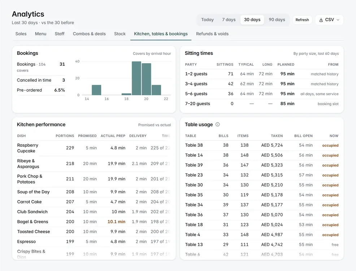
Task: Click the Table 35 row label
Action: tap(194, 195)
